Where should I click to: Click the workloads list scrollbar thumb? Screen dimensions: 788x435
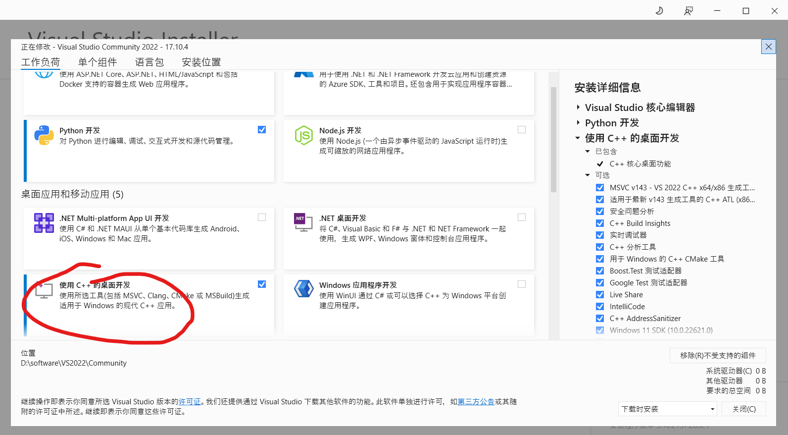(553, 140)
